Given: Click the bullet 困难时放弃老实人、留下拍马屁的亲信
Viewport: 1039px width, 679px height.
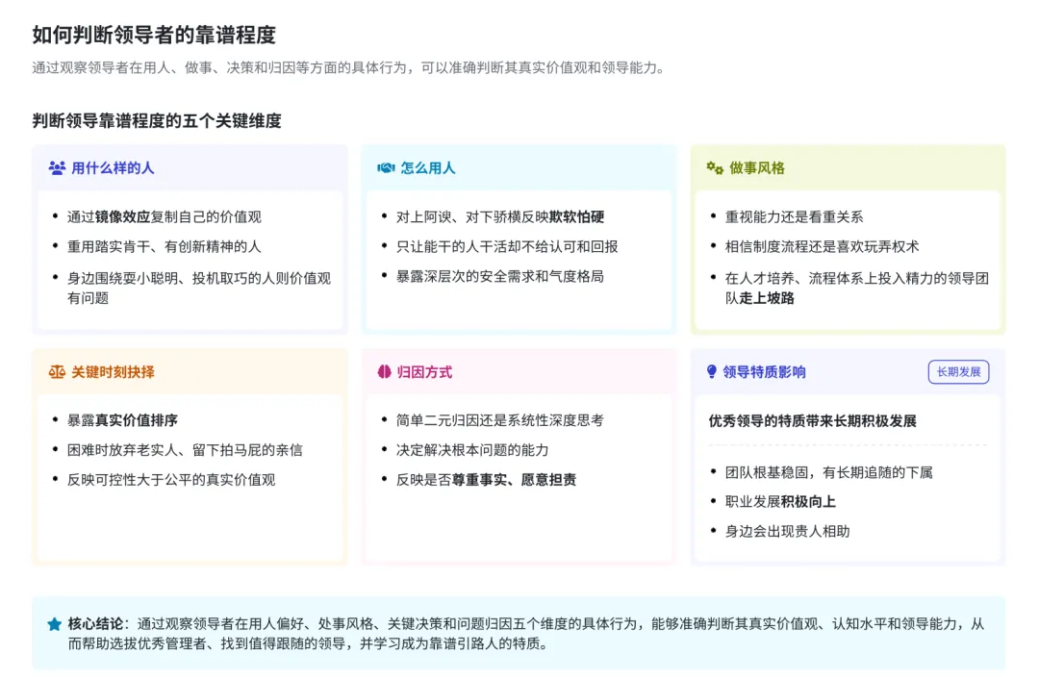Looking at the screenshot, I should point(185,450).
